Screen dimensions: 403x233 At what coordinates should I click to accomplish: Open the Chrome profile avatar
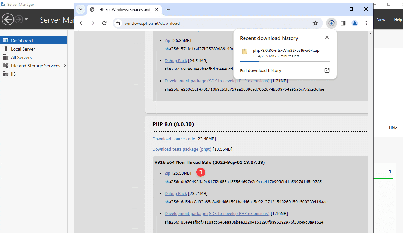point(355,23)
